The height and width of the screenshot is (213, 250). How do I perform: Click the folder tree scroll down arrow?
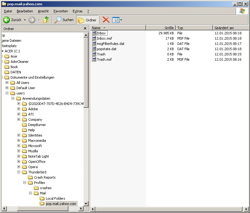[86, 203]
